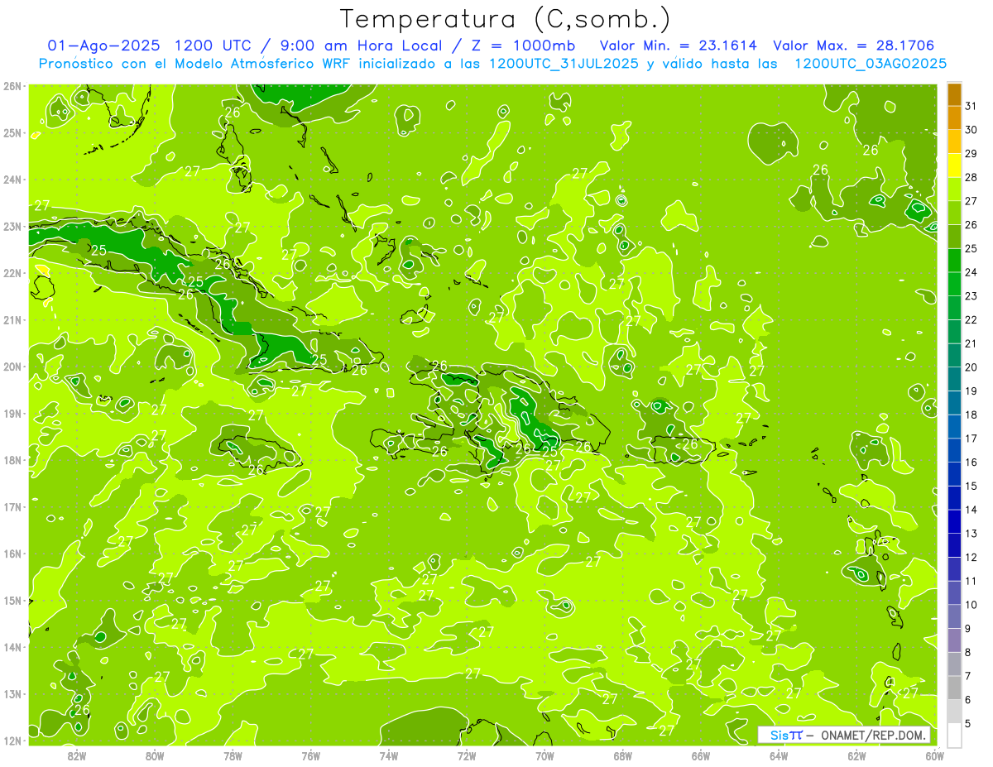Click the longitude axis label 82W

click(x=77, y=755)
